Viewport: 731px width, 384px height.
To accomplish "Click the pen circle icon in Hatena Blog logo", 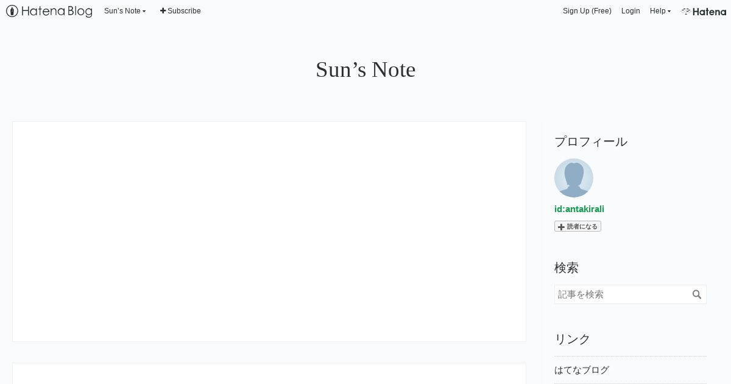I will [x=12, y=11].
